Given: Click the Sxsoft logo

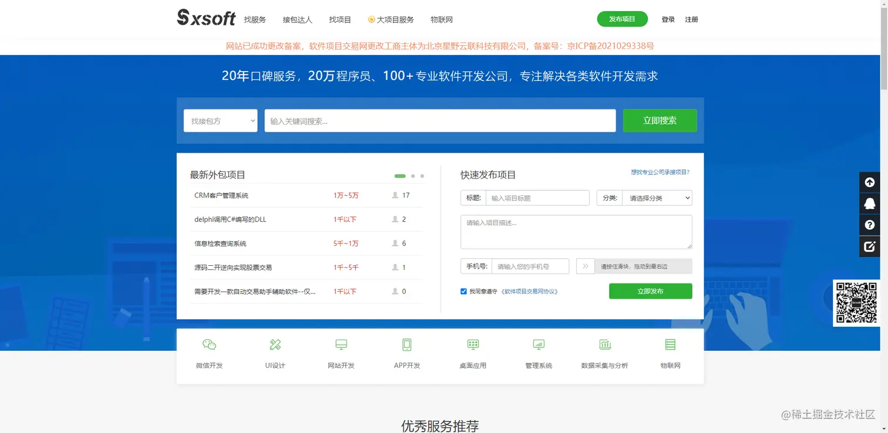Looking at the screenshot, I should [x=206, y=18].
